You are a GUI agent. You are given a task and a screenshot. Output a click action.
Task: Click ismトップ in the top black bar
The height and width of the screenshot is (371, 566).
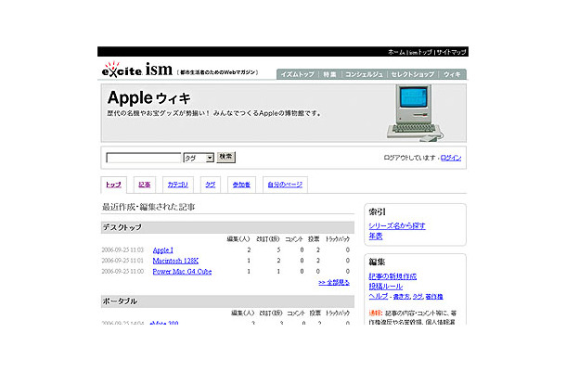coord(419,52)
